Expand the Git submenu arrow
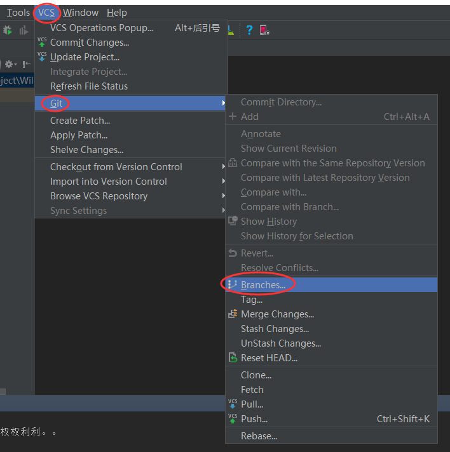The image size is (450, 452). coord(223,103)
